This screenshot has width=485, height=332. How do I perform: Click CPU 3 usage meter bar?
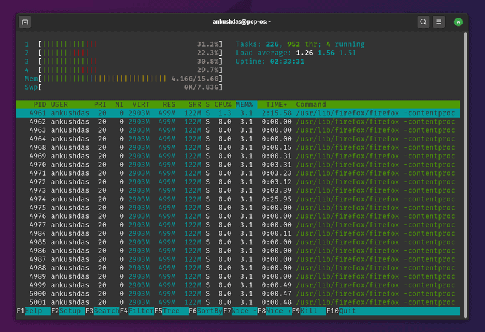(130, 62)
